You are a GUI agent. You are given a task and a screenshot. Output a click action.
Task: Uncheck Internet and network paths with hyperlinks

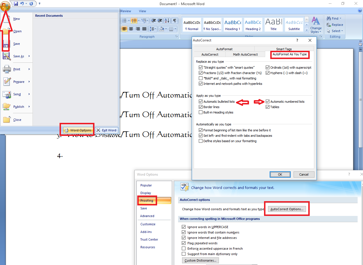pos(201,84)
